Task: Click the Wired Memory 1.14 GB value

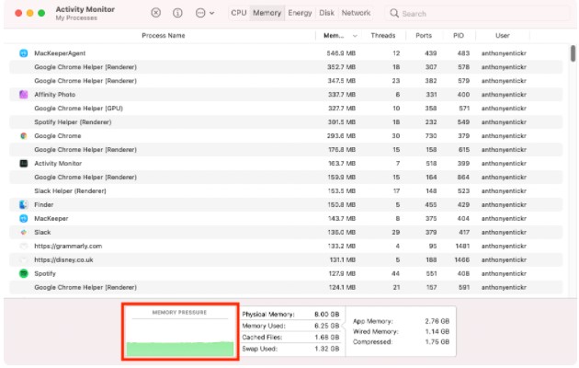Action: point(437,331)
